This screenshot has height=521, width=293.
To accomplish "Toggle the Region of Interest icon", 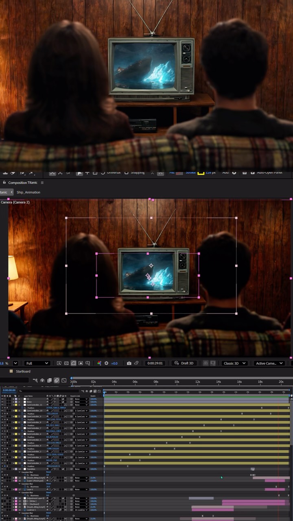I will (x=81, y=363).
